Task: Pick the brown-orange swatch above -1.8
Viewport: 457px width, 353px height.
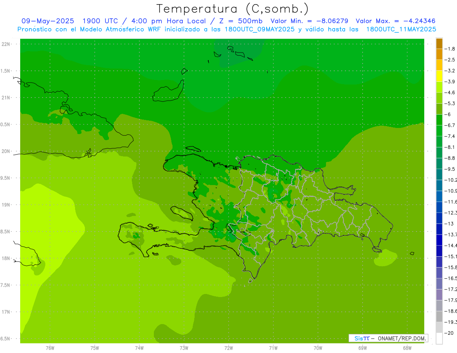Action: (x=439, y=43)
